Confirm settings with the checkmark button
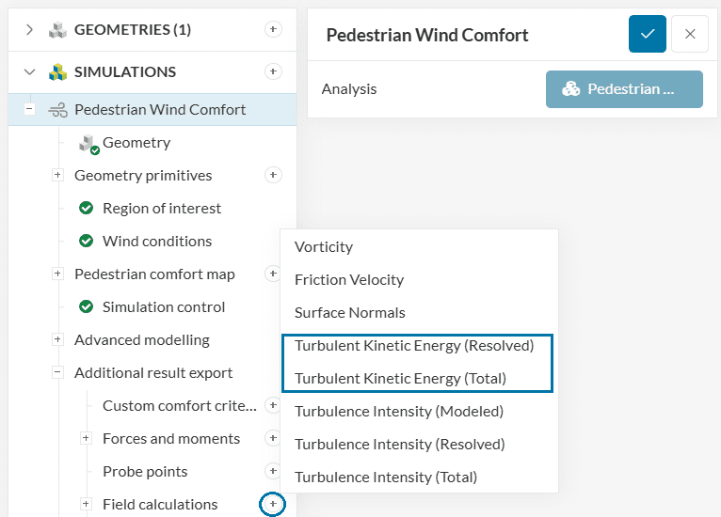Image resolution: width=721 pixels, height=517 pixels. point(648,35)
